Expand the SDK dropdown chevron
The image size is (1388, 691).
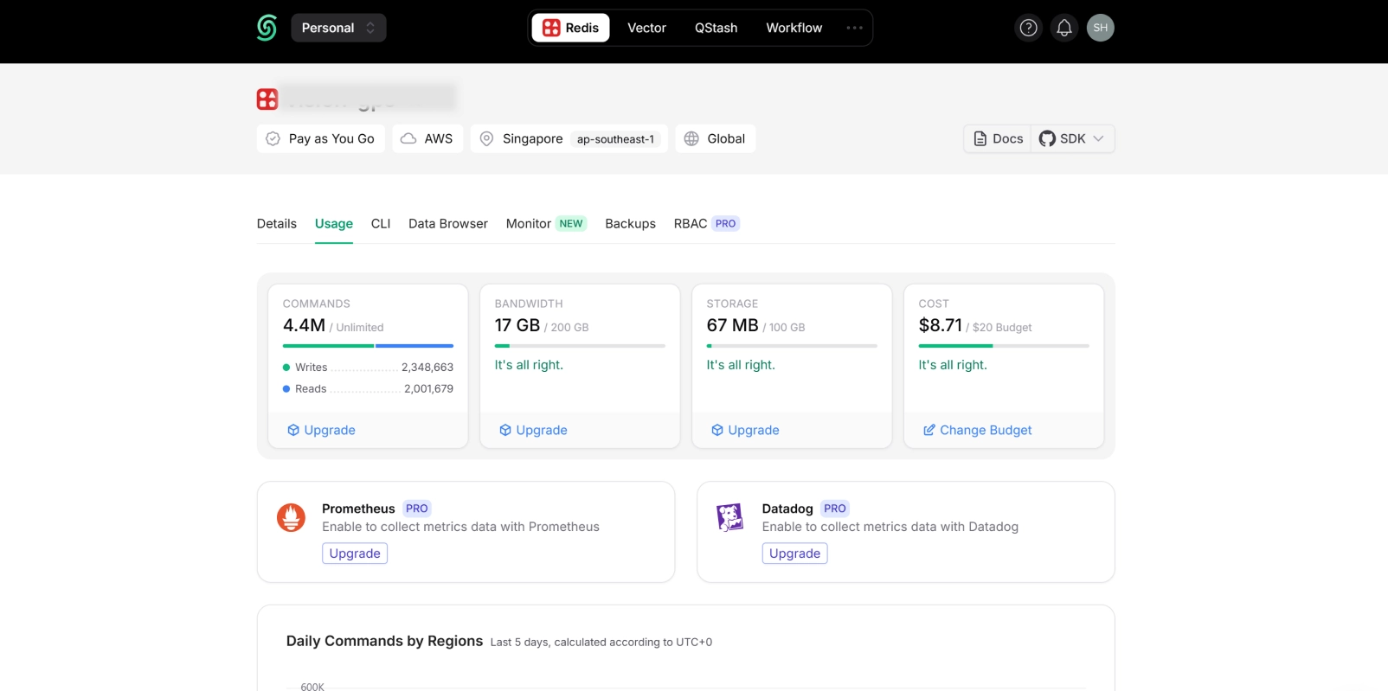click(x=1098, y=138)
